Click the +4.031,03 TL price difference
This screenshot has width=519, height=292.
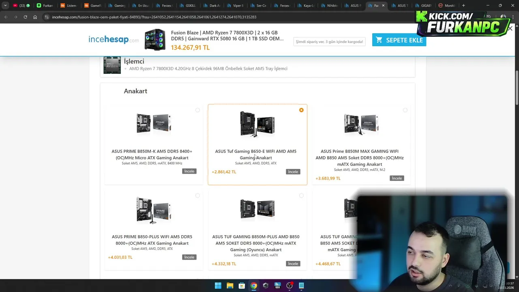(120, 257)
